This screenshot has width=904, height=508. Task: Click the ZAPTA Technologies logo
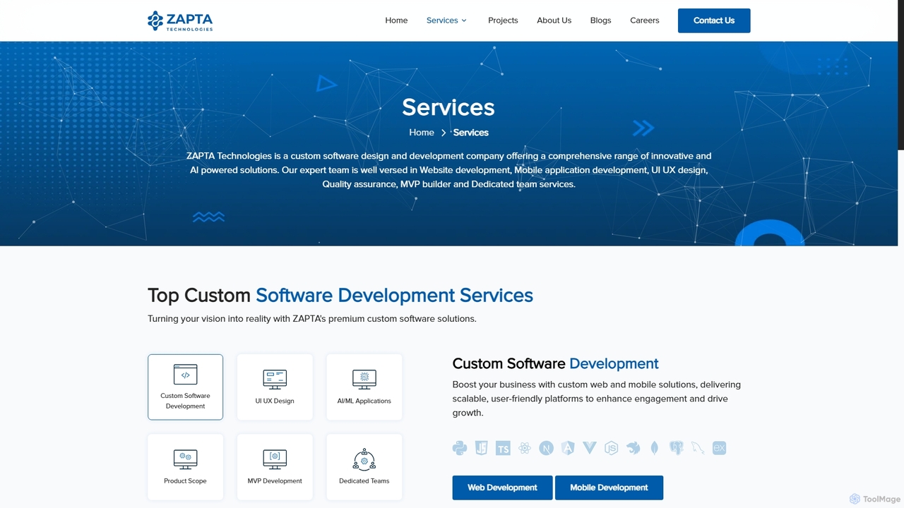[x=180, y=20]
